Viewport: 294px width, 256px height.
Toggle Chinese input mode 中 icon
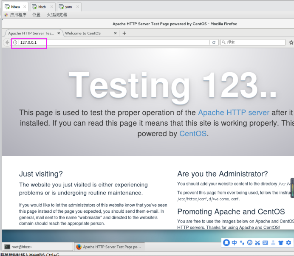click(234, 243)
